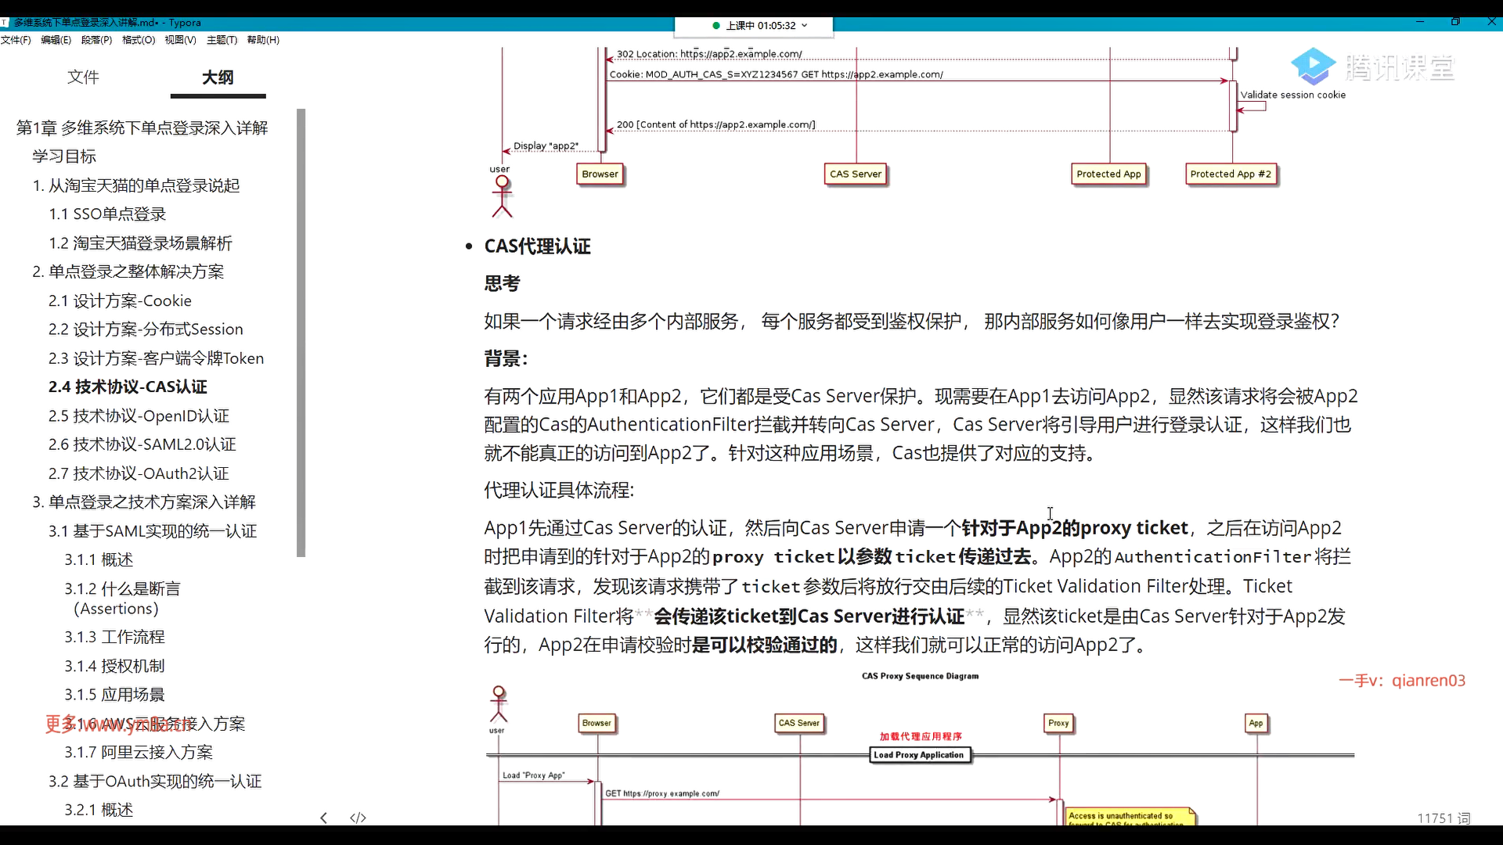Open outline item 3.1.3 工作流程
This screenshot has width=1503, height=845.
[114, 637]
